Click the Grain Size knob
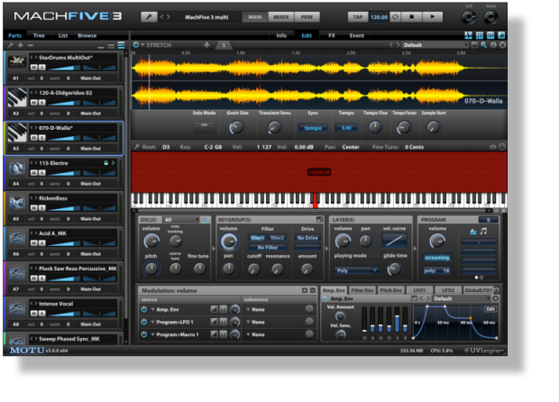559x402 pixels. point(235,128)
